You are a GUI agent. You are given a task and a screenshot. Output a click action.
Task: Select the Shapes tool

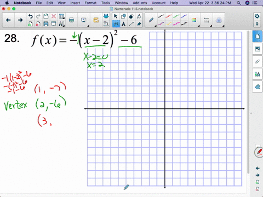[x=123, y=16]
